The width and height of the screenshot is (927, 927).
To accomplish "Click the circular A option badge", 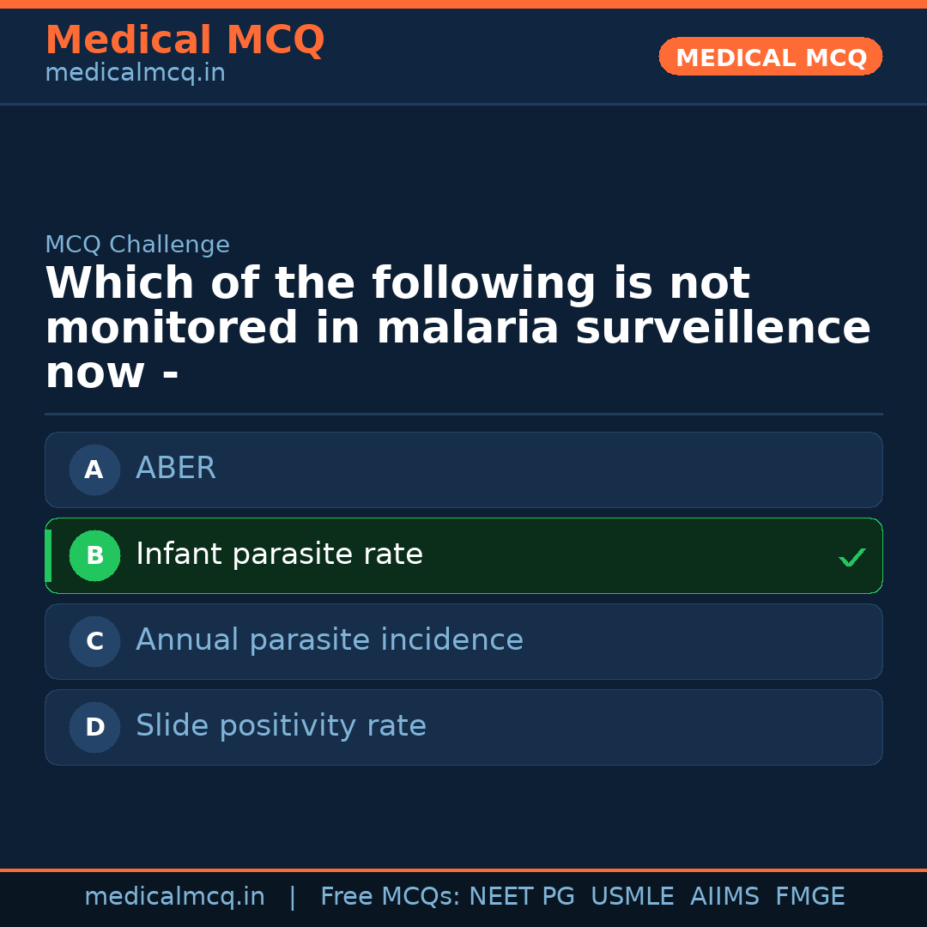I will 94,470.
